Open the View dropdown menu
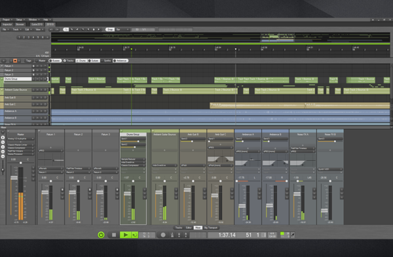The width and height of the screenshot is (393, 257). pyautogui.click(x=39, y=30)
